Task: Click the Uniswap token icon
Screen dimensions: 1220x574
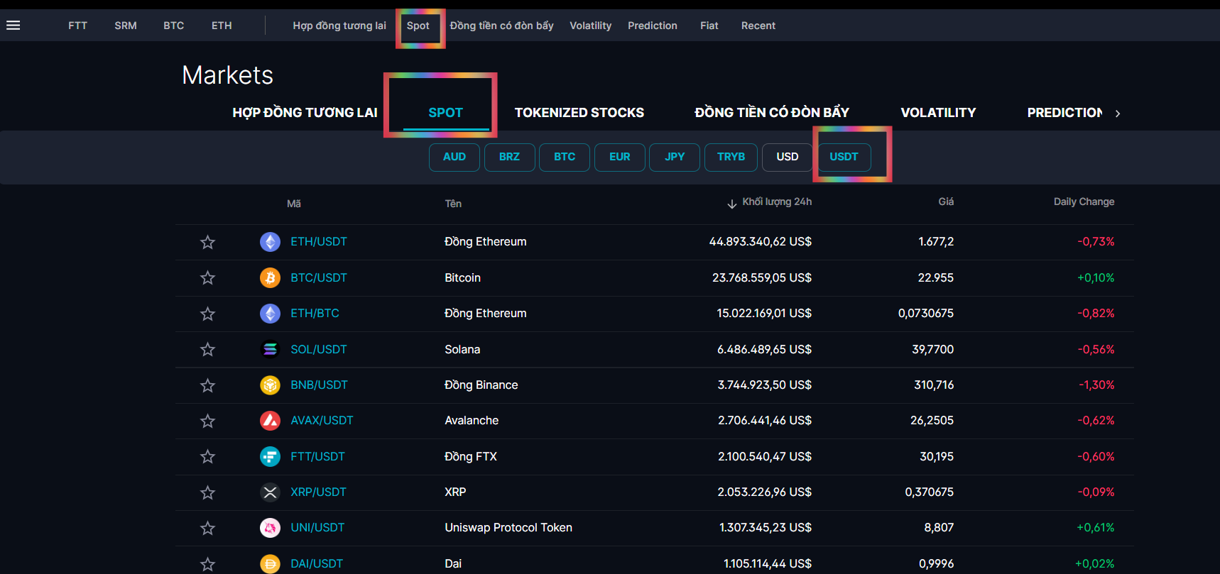Action: tap(270, 528)
